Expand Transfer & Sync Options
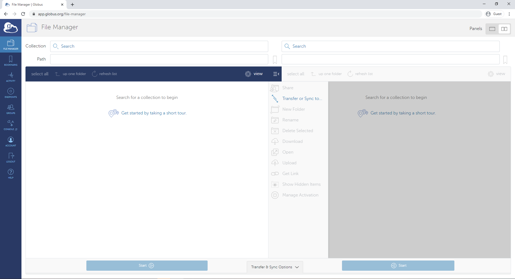The image size is (515, 279). tap(275, 267)
